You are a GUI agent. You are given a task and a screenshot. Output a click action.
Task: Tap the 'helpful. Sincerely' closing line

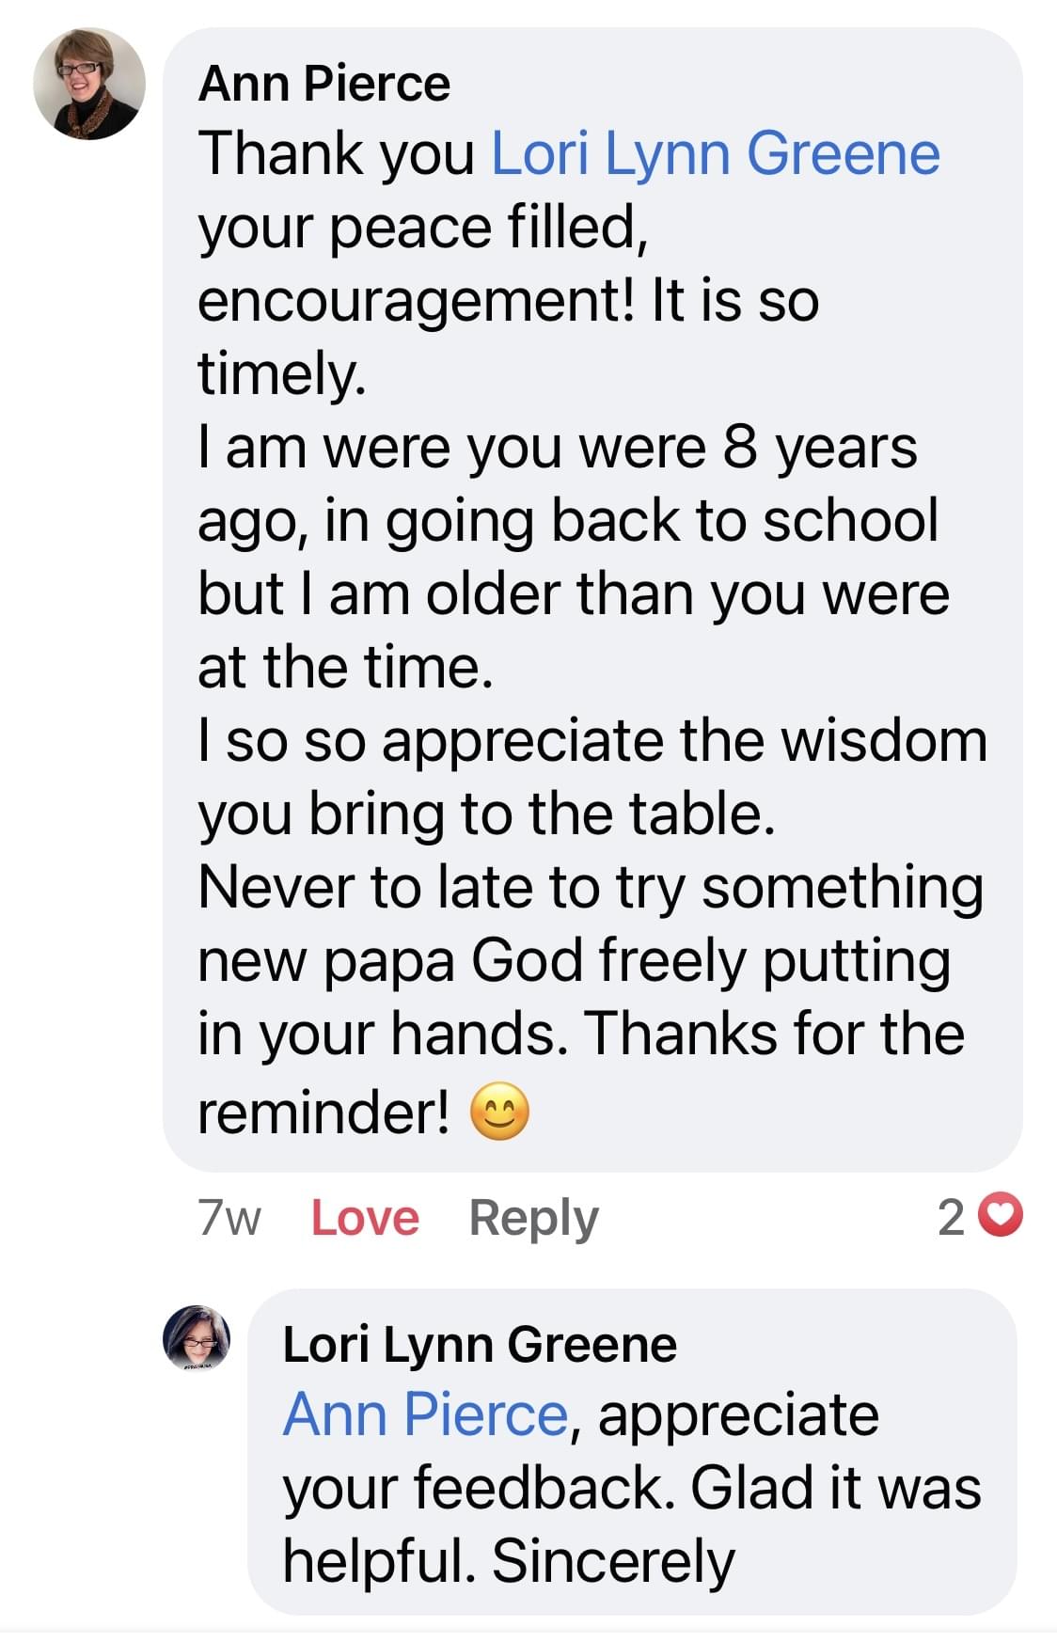pyautogui.click(x=509, y=1561)
